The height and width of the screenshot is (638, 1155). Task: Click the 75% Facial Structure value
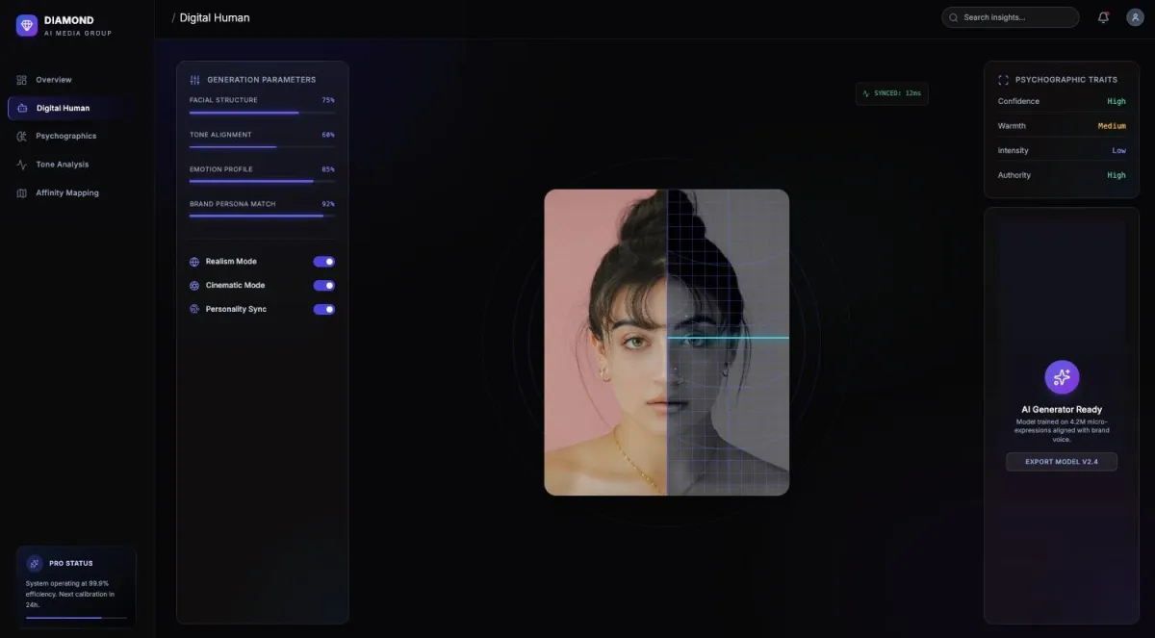[328, 100]
